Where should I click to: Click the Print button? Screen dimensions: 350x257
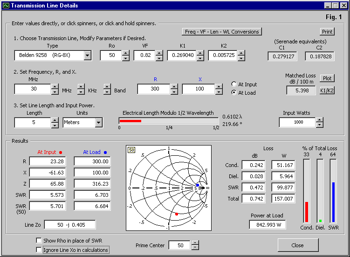pyautogui.click(x=327, y=32)
